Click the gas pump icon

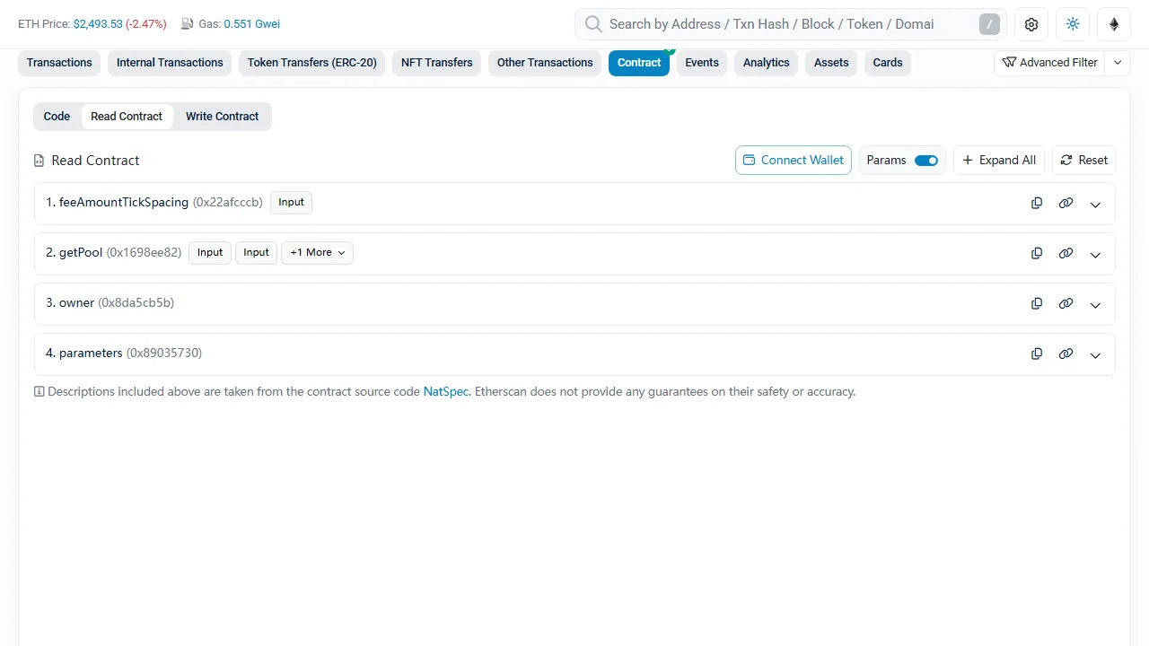coord(187,24)
